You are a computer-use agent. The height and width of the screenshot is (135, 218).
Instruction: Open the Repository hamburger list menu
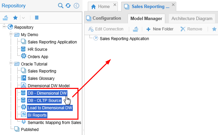(37, 18)
